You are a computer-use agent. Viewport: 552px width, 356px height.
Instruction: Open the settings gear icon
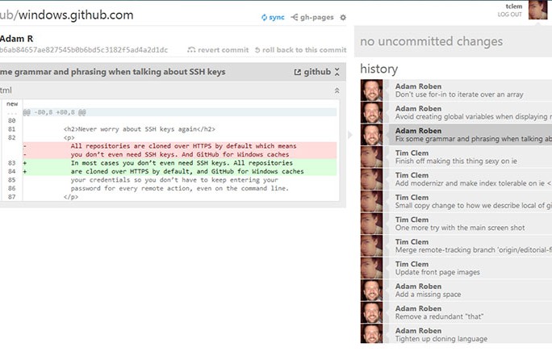pyautogui.click(x=343, y=17)
